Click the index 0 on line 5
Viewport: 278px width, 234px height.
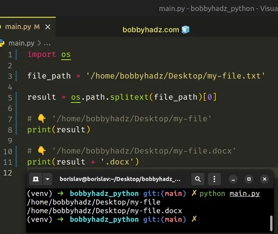[x=210, y=97]
